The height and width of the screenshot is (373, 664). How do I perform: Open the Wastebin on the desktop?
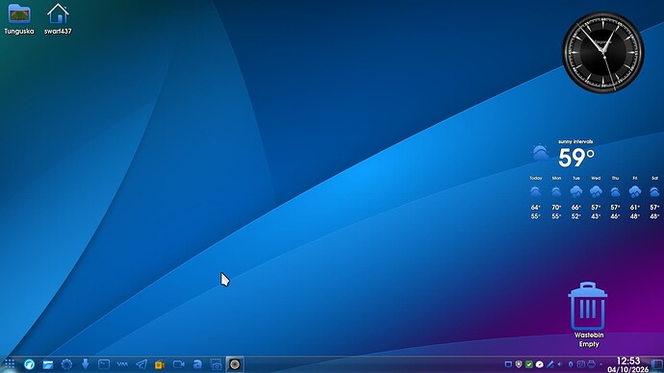pyautogui.click(x=589, y=314)
